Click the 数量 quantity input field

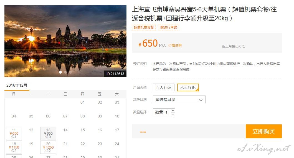point(162,112)
